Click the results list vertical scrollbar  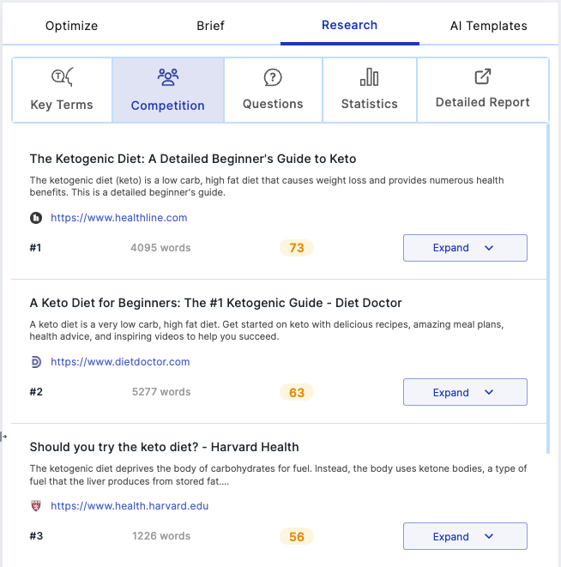[548, 288]
